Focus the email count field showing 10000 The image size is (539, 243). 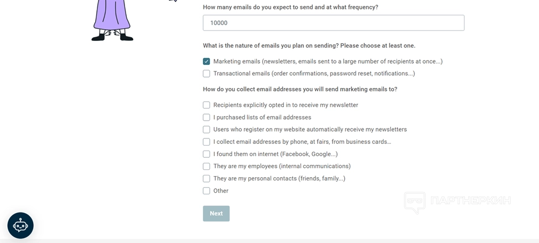point(333,23)
